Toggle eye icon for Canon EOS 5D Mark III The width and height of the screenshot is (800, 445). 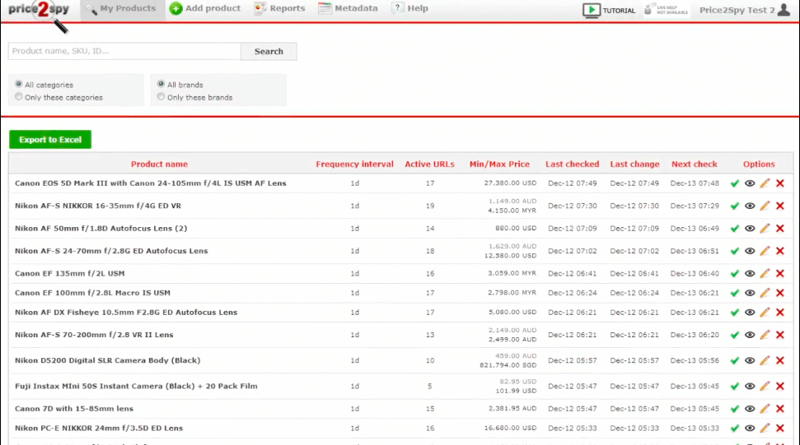tap(750, 183)
